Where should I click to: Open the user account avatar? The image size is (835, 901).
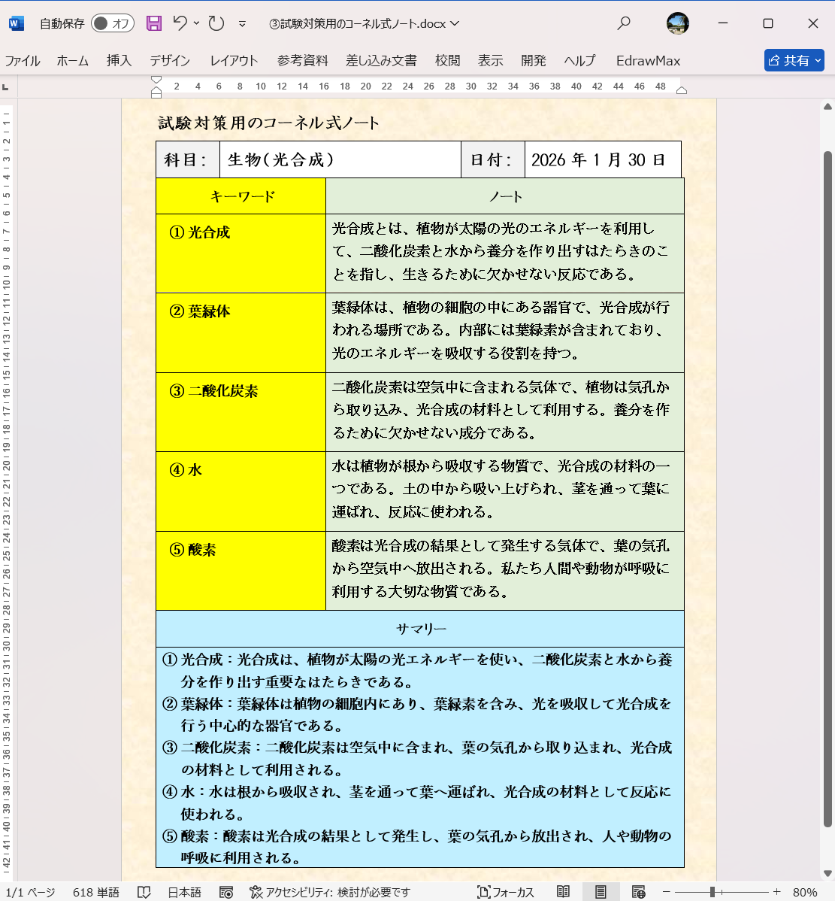coord(676,23)
